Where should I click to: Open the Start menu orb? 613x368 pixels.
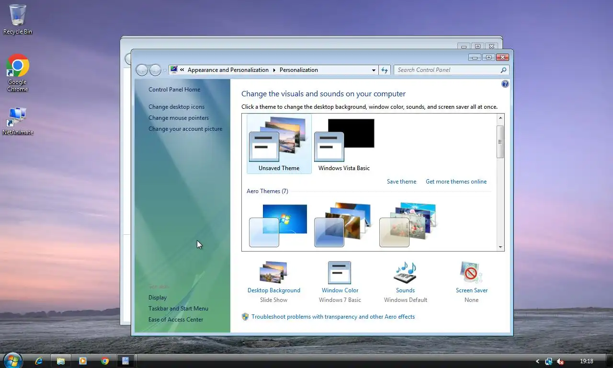tap(13, 360)
